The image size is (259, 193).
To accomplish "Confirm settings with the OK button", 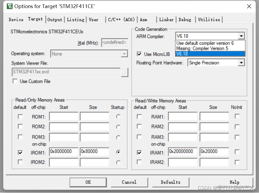I will (88, 182).
